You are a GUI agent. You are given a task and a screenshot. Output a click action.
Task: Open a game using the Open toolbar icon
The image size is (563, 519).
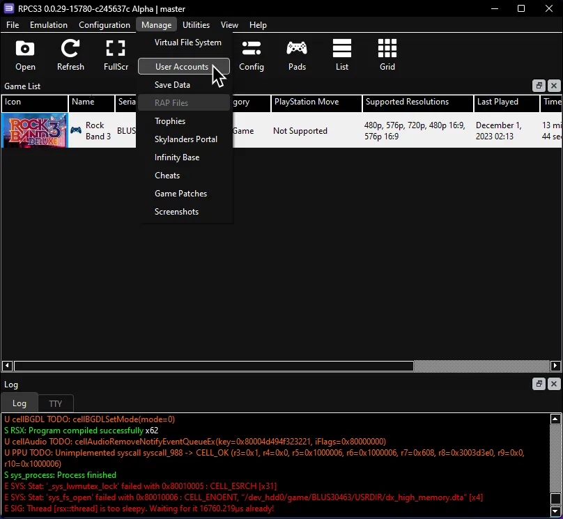[x=25, y=56]
